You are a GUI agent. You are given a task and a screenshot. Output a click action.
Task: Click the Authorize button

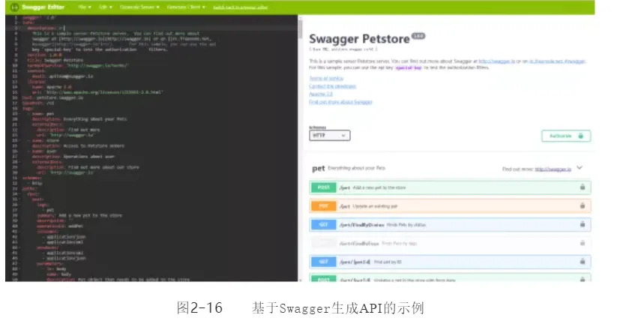(x=566, y=136)
